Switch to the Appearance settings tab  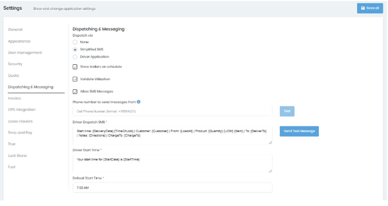(19, 41)
